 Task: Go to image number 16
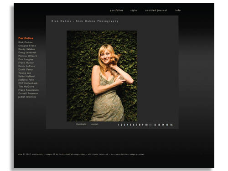click(171, 125)
